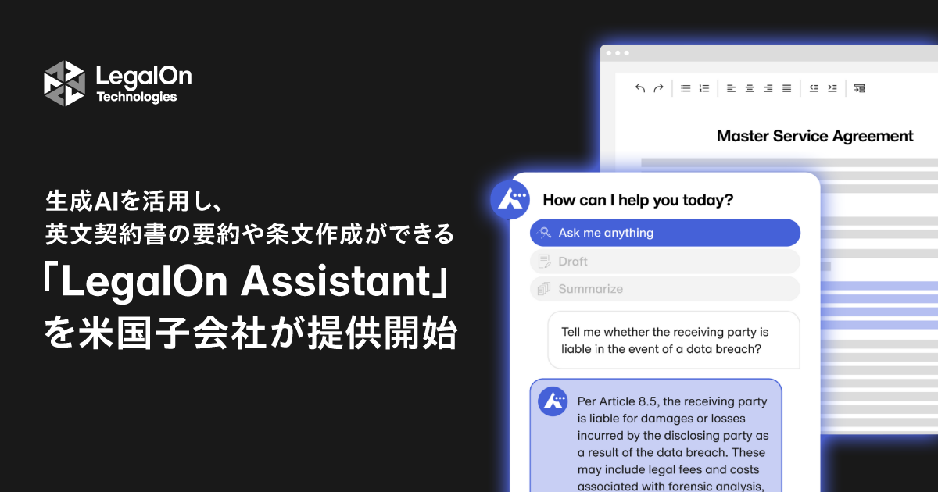The width and height of the screenshot is (938, 492).
Task: Decrease indent in the editor toolbar
Action: click(x=814, y=88)
